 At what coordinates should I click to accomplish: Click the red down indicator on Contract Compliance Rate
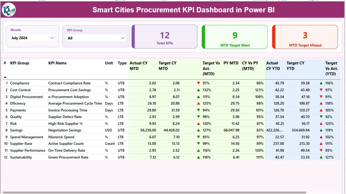click(x=199, y=83)
